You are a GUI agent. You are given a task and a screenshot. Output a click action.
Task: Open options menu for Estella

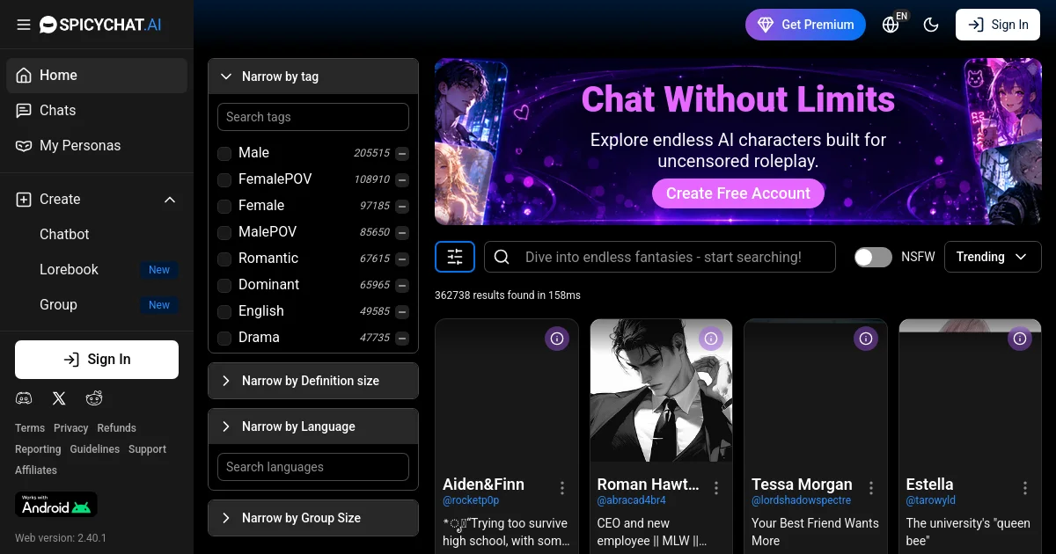(1025, 488)
